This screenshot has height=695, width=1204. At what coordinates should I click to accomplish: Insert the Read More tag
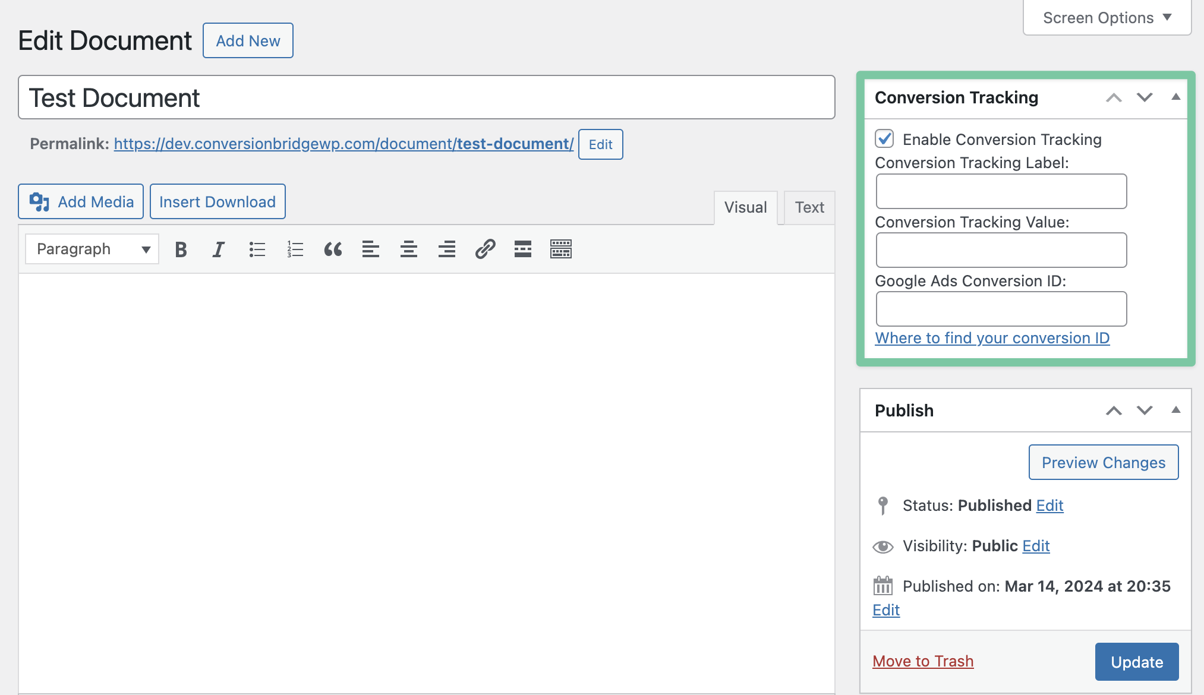click(522, 249)
